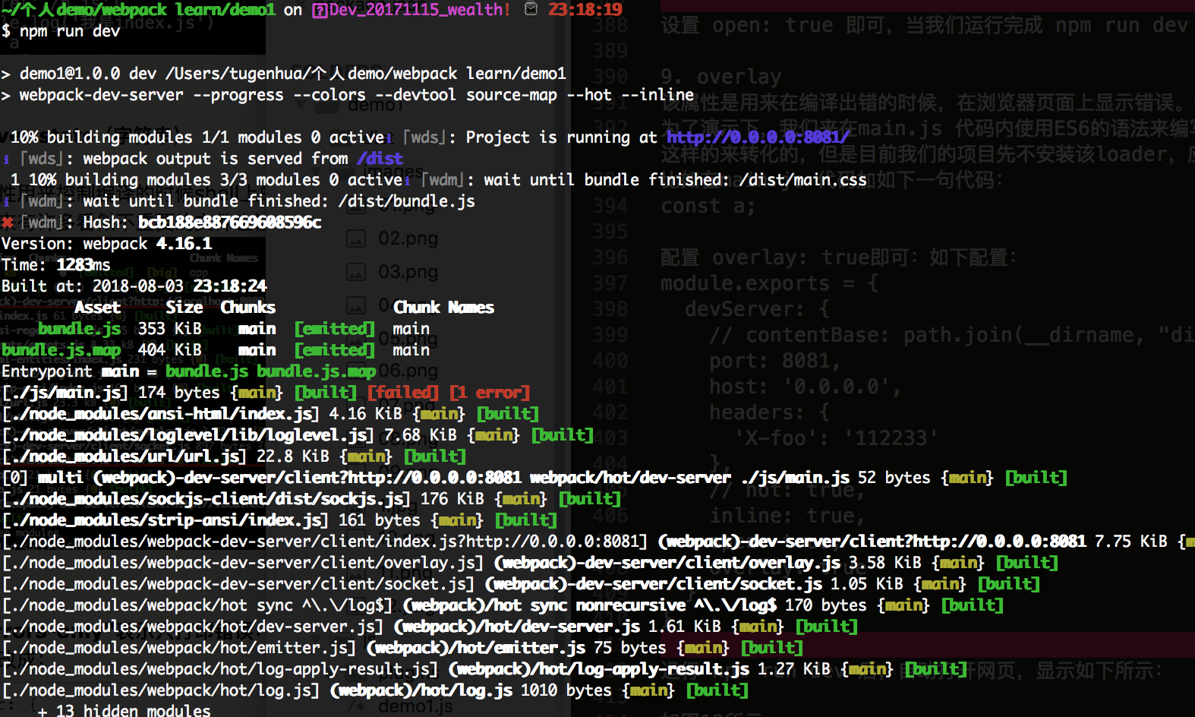
Task: Click the 404 KiB size value
Action: (170, 350)
